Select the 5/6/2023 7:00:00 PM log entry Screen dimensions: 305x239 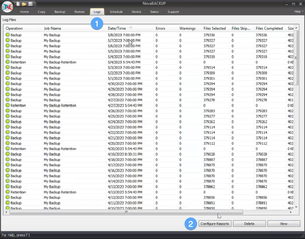coord(149,46)
